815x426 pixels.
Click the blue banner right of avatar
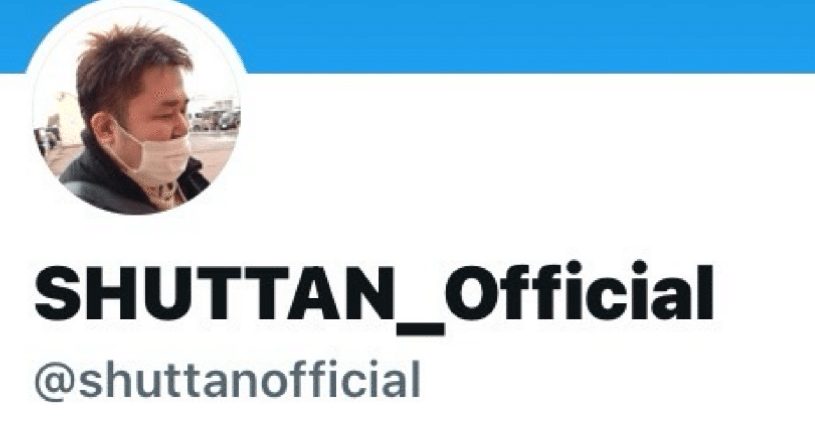[x=528, y=36]
